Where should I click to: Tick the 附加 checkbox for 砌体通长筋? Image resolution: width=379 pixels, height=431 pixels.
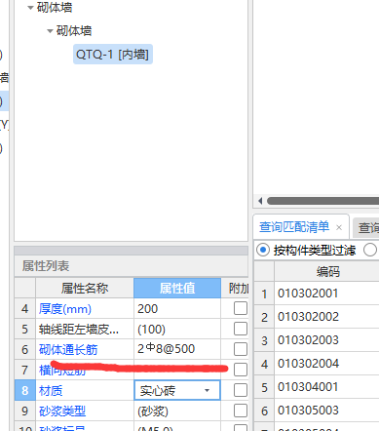(x=241, y=349)
